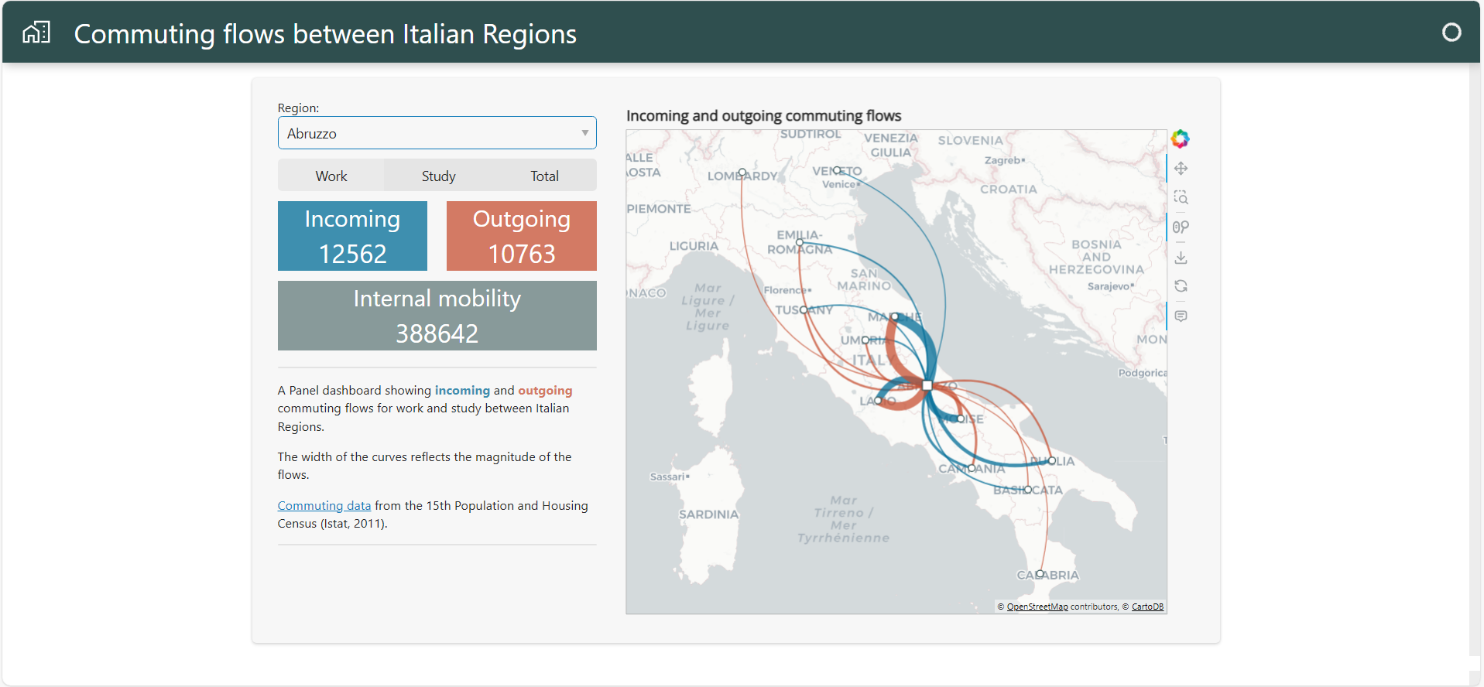Click the Calabria node circle on map
Image resolution: width=1484 pixels, height=687 pixels.
pos(1040,573)
